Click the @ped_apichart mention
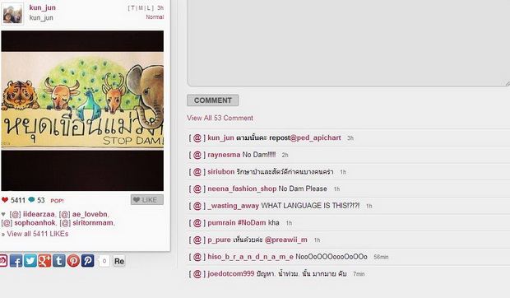Image resolution: width=510 pixels, height=298 pixels. [x=316, y=138]
